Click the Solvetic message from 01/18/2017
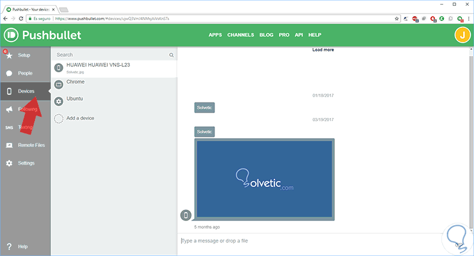Image resolution: width=474 pixels, height=256 pixels. tap(204, 108)
